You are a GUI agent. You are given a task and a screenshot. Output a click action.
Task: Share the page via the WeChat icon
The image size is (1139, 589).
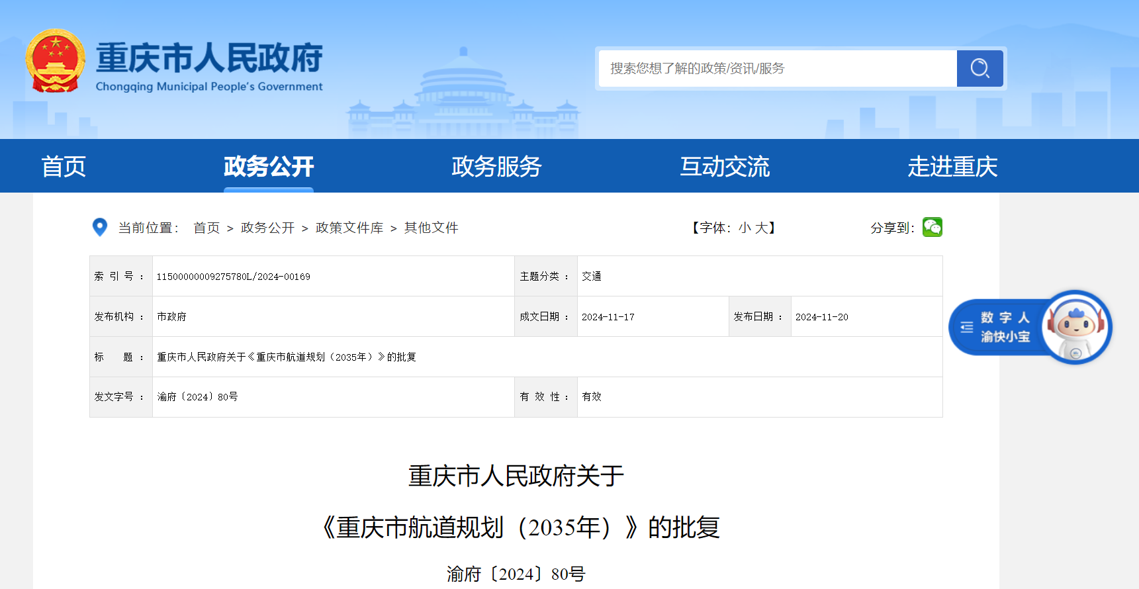click(x=933, y=227)
